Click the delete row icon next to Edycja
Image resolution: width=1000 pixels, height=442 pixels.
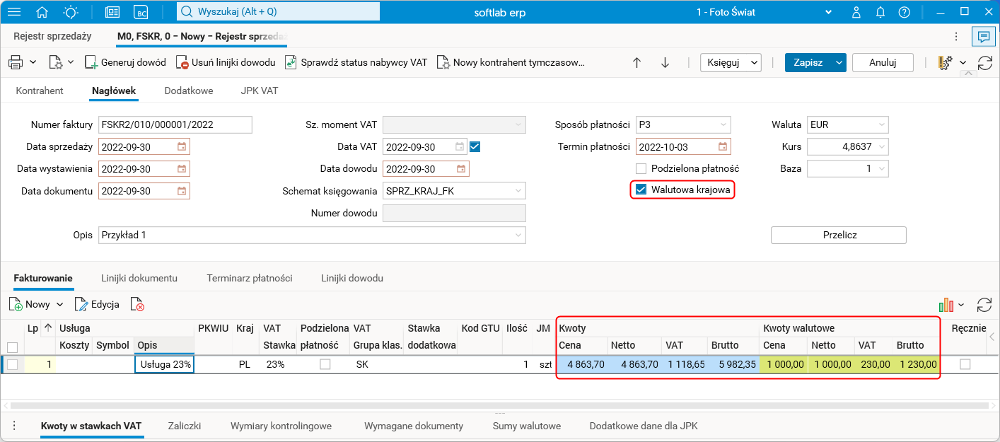(x=137, y=304)
